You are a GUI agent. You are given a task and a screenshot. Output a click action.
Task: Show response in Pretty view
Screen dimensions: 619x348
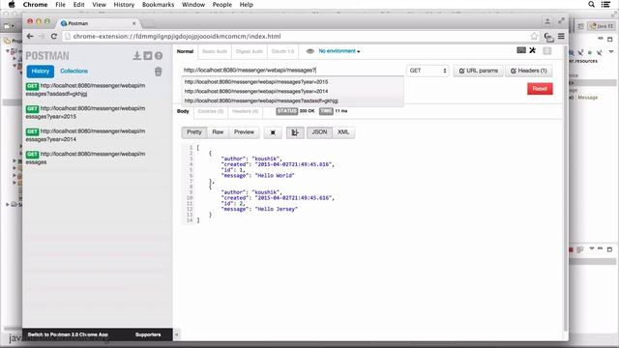[x=193, y=132]
